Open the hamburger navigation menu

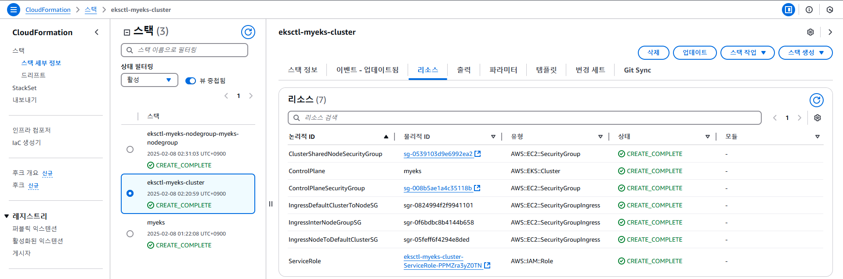[14, 9]
